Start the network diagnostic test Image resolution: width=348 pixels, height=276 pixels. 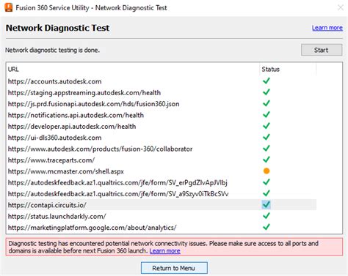click(x=322, y=50)
